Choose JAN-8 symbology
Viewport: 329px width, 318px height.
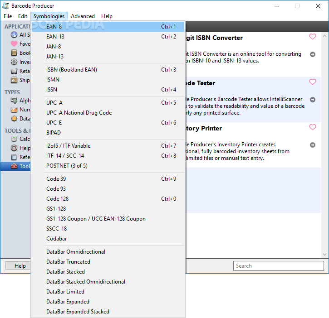(108, 47)
